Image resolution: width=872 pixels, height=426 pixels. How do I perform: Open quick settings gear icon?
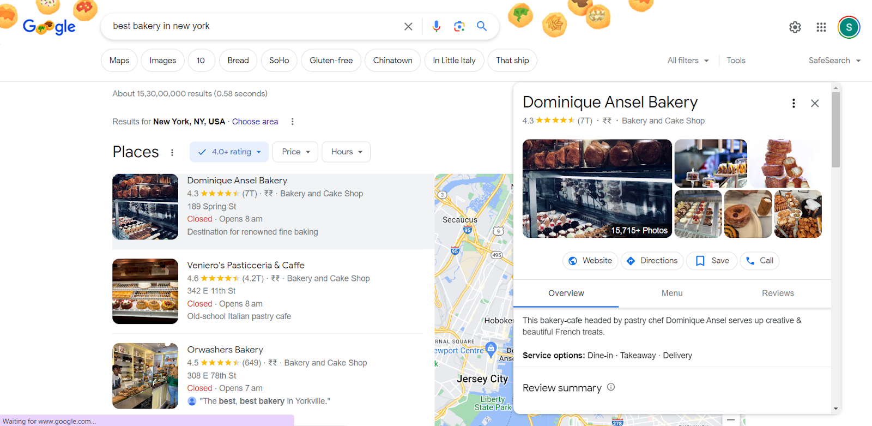point(795,27)
